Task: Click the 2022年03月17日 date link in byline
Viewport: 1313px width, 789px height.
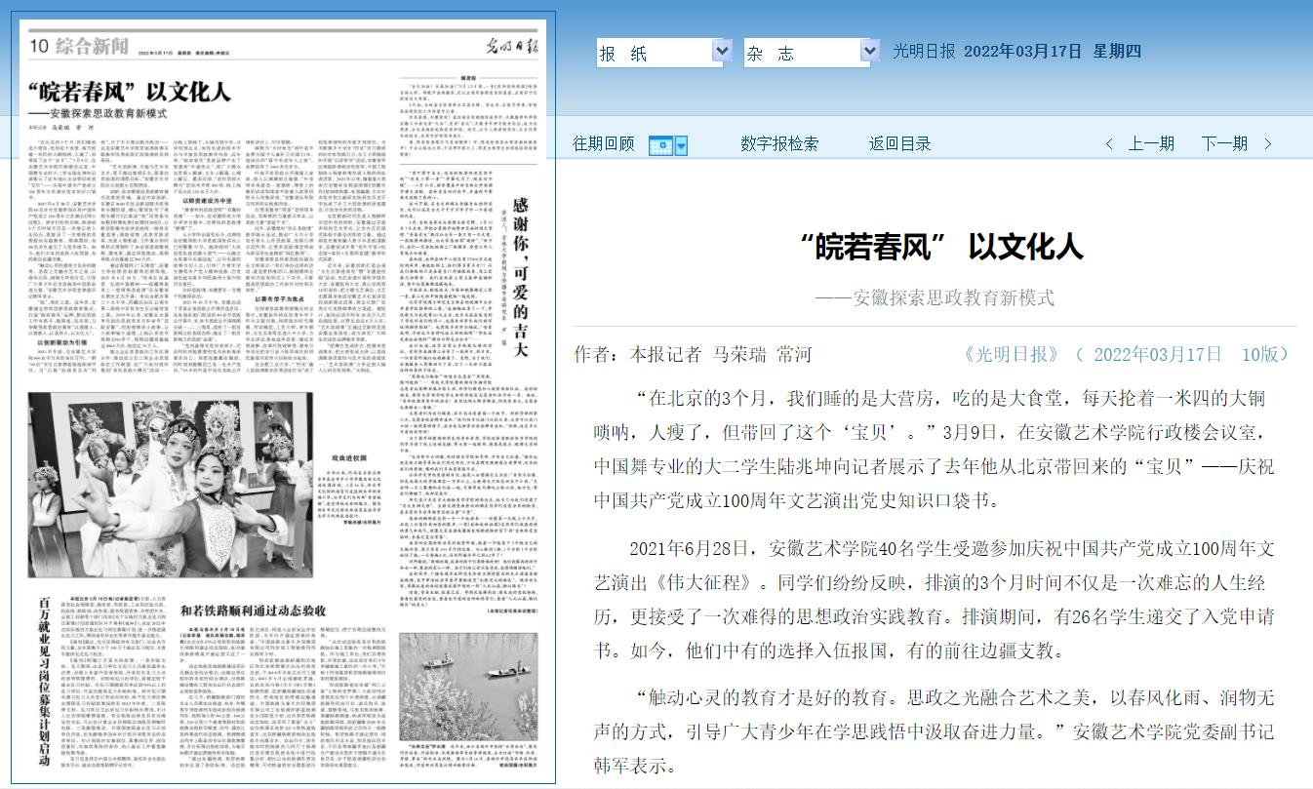Action: [x=1157, y=354]
